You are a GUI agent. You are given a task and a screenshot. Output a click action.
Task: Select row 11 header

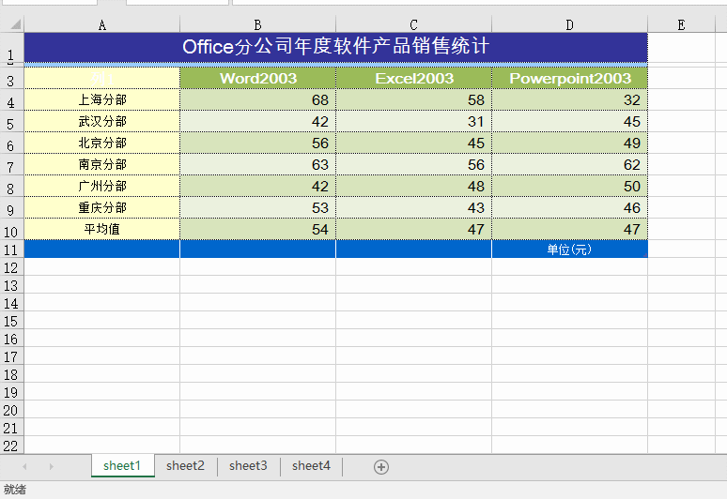tap(11, 249)
